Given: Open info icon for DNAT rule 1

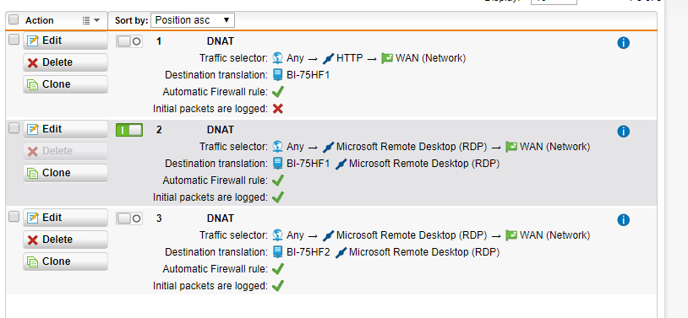Looking at the screenshot, I should [x=623, y=43].
